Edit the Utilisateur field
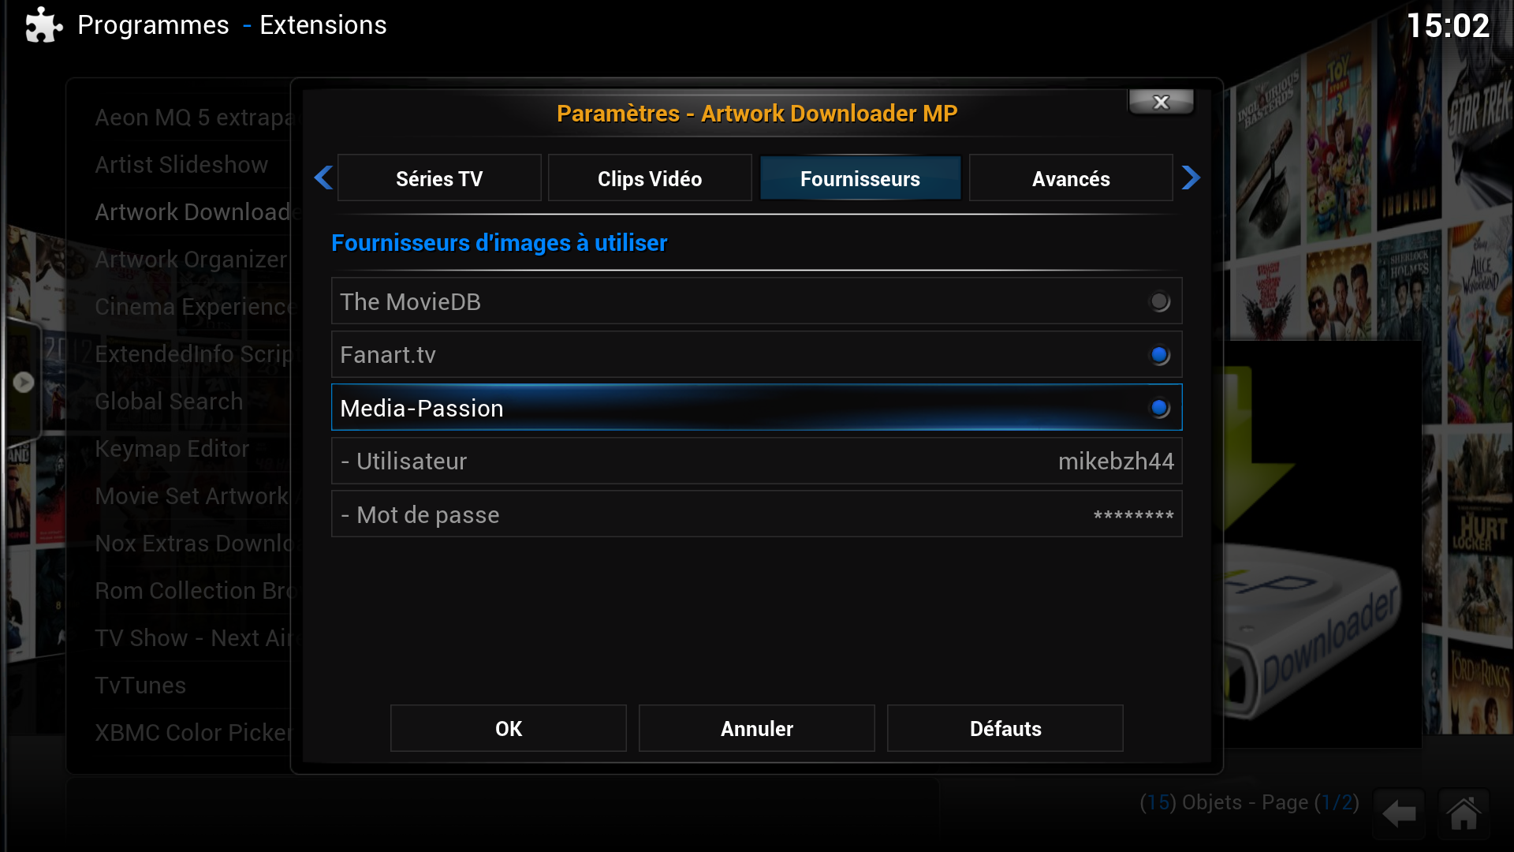The width and height of the screenshot is (1514, 852). [756, 461]
